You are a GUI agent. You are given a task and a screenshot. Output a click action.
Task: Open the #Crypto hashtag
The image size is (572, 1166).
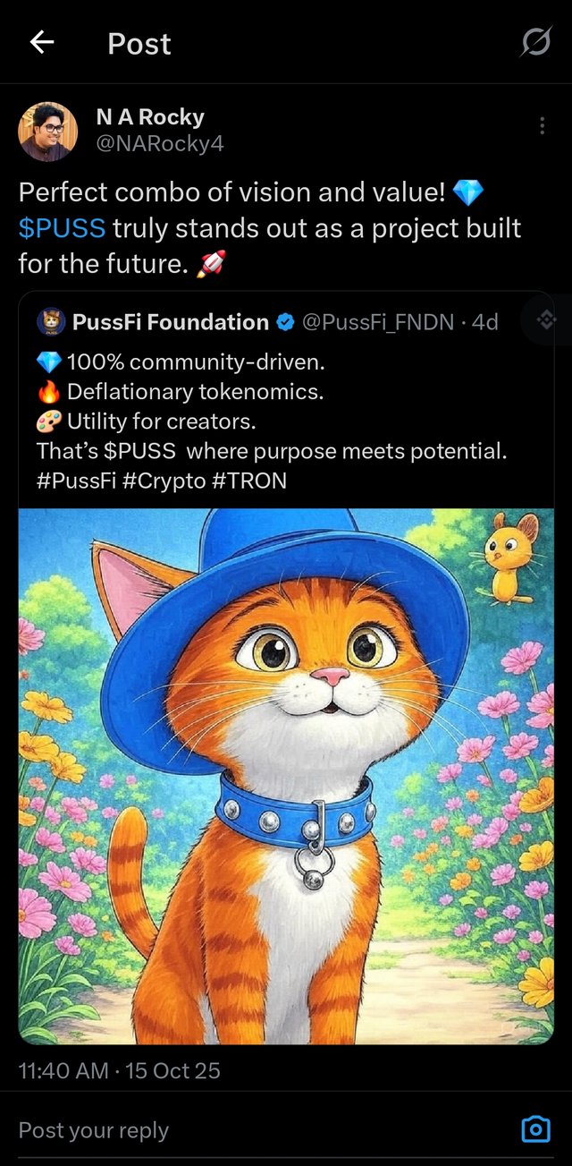click(164, 481)
